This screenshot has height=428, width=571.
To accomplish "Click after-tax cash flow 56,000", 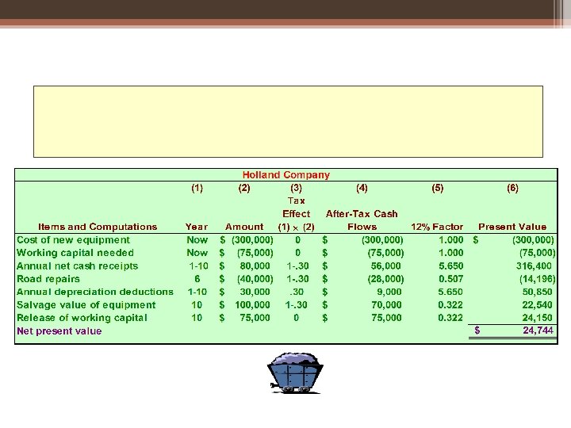I will point(386,266).
